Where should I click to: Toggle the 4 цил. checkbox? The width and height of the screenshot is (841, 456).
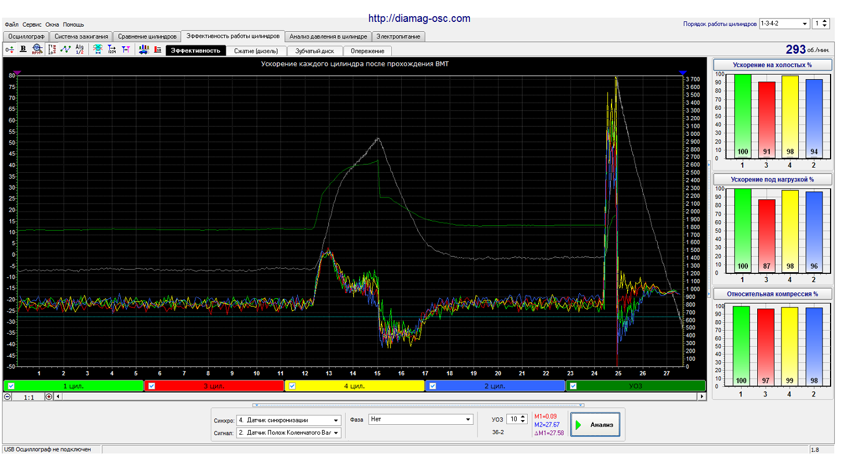(292, 386)
